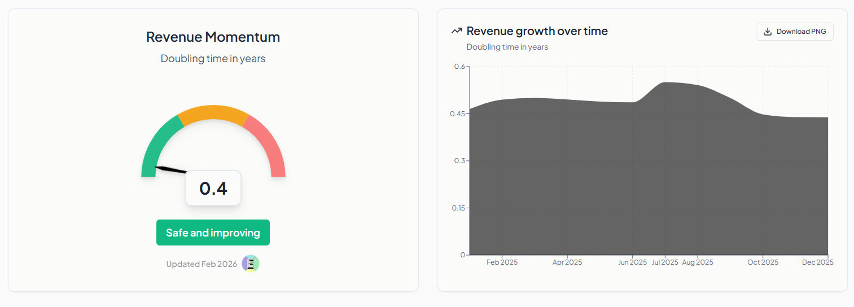Click the trending-up chart icon
Screen dimensions: 854x307
pos(456,31)
